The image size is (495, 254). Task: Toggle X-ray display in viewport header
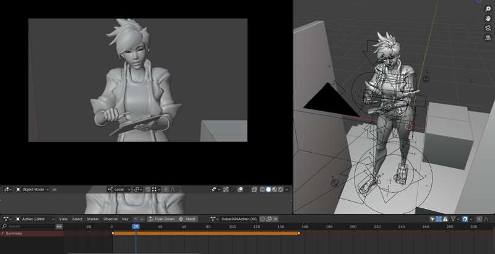[253, 189]
